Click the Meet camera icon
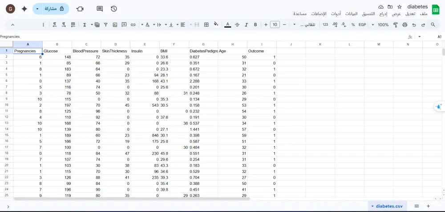445x212 pixels. pos(80,9)
